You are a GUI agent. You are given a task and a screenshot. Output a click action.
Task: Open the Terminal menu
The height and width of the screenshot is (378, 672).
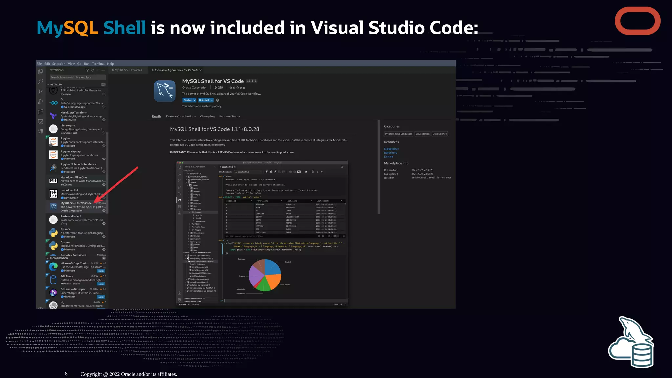(98, 64)
